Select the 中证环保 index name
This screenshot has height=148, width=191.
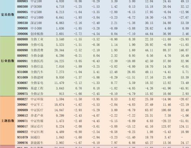click(x=37, y=99)
